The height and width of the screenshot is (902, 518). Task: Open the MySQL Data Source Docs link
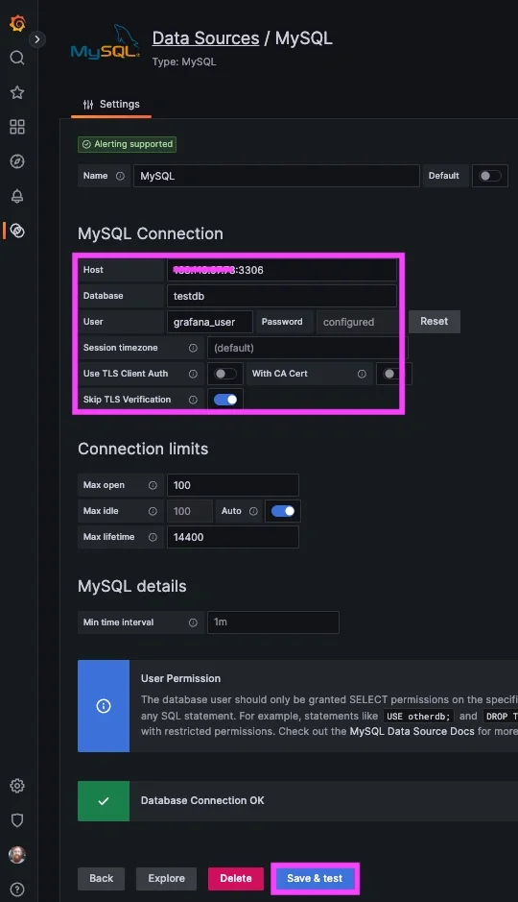click(412, 731)
